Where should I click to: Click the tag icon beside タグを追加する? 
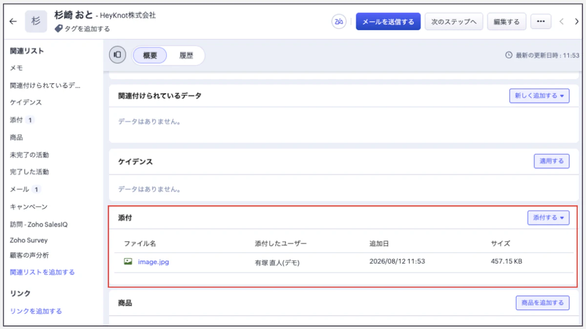coord(59,29)
